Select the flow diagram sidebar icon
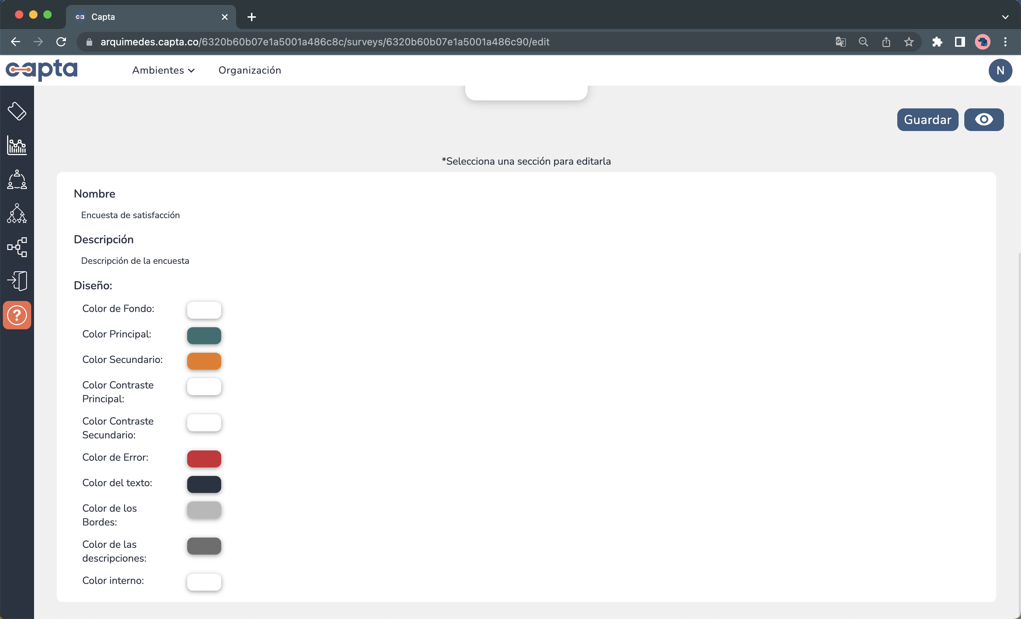This screenshot has height=619, width=1021. (17, 248)
